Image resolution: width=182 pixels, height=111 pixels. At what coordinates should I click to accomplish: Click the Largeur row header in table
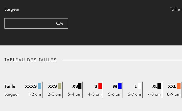click(12, 94)
